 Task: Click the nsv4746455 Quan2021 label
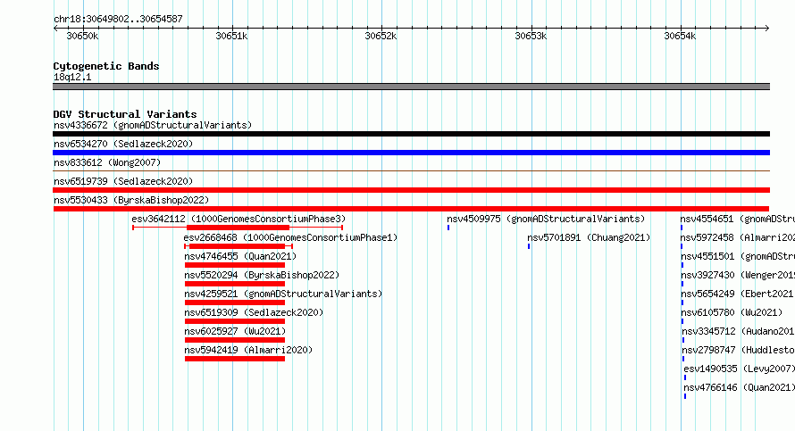tap(240, 256)
